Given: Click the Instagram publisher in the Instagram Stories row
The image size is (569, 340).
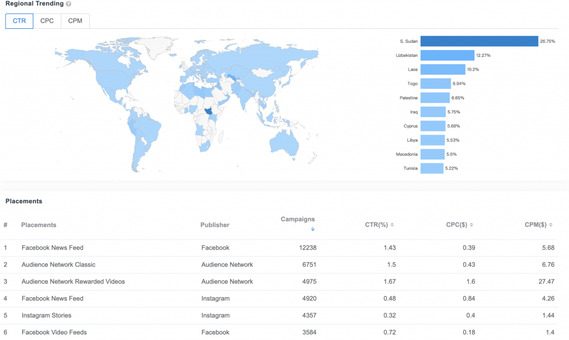Looking at the screenshot, I should (216, 316).
